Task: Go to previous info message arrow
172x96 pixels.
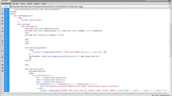Action: coord(2,7)
